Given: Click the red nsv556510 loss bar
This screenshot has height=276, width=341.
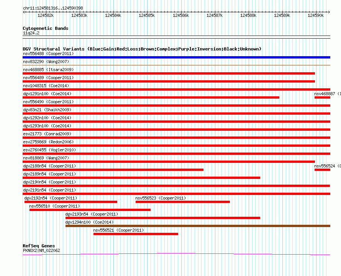Looking at the screenshot, I should 90,210.
